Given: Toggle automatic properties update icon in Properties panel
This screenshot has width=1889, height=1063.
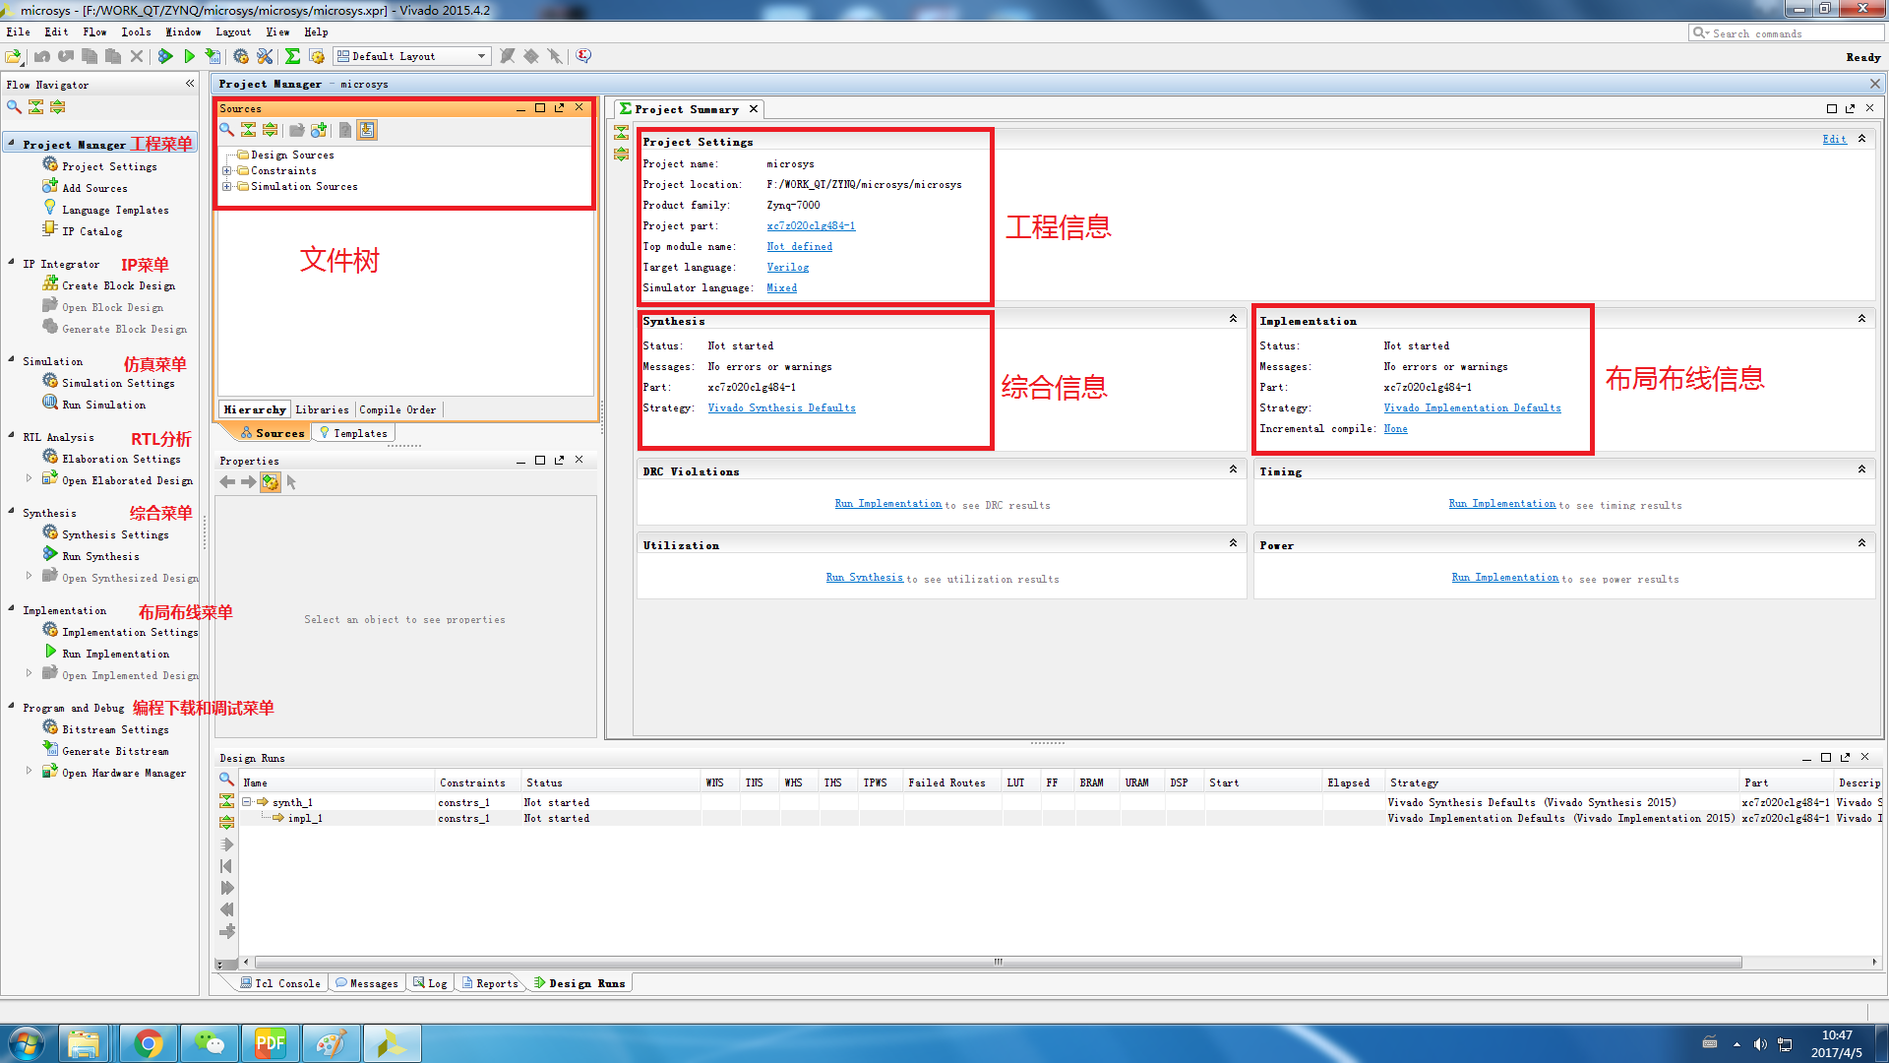Looking at the screenshot, I should tap(271, 482).
